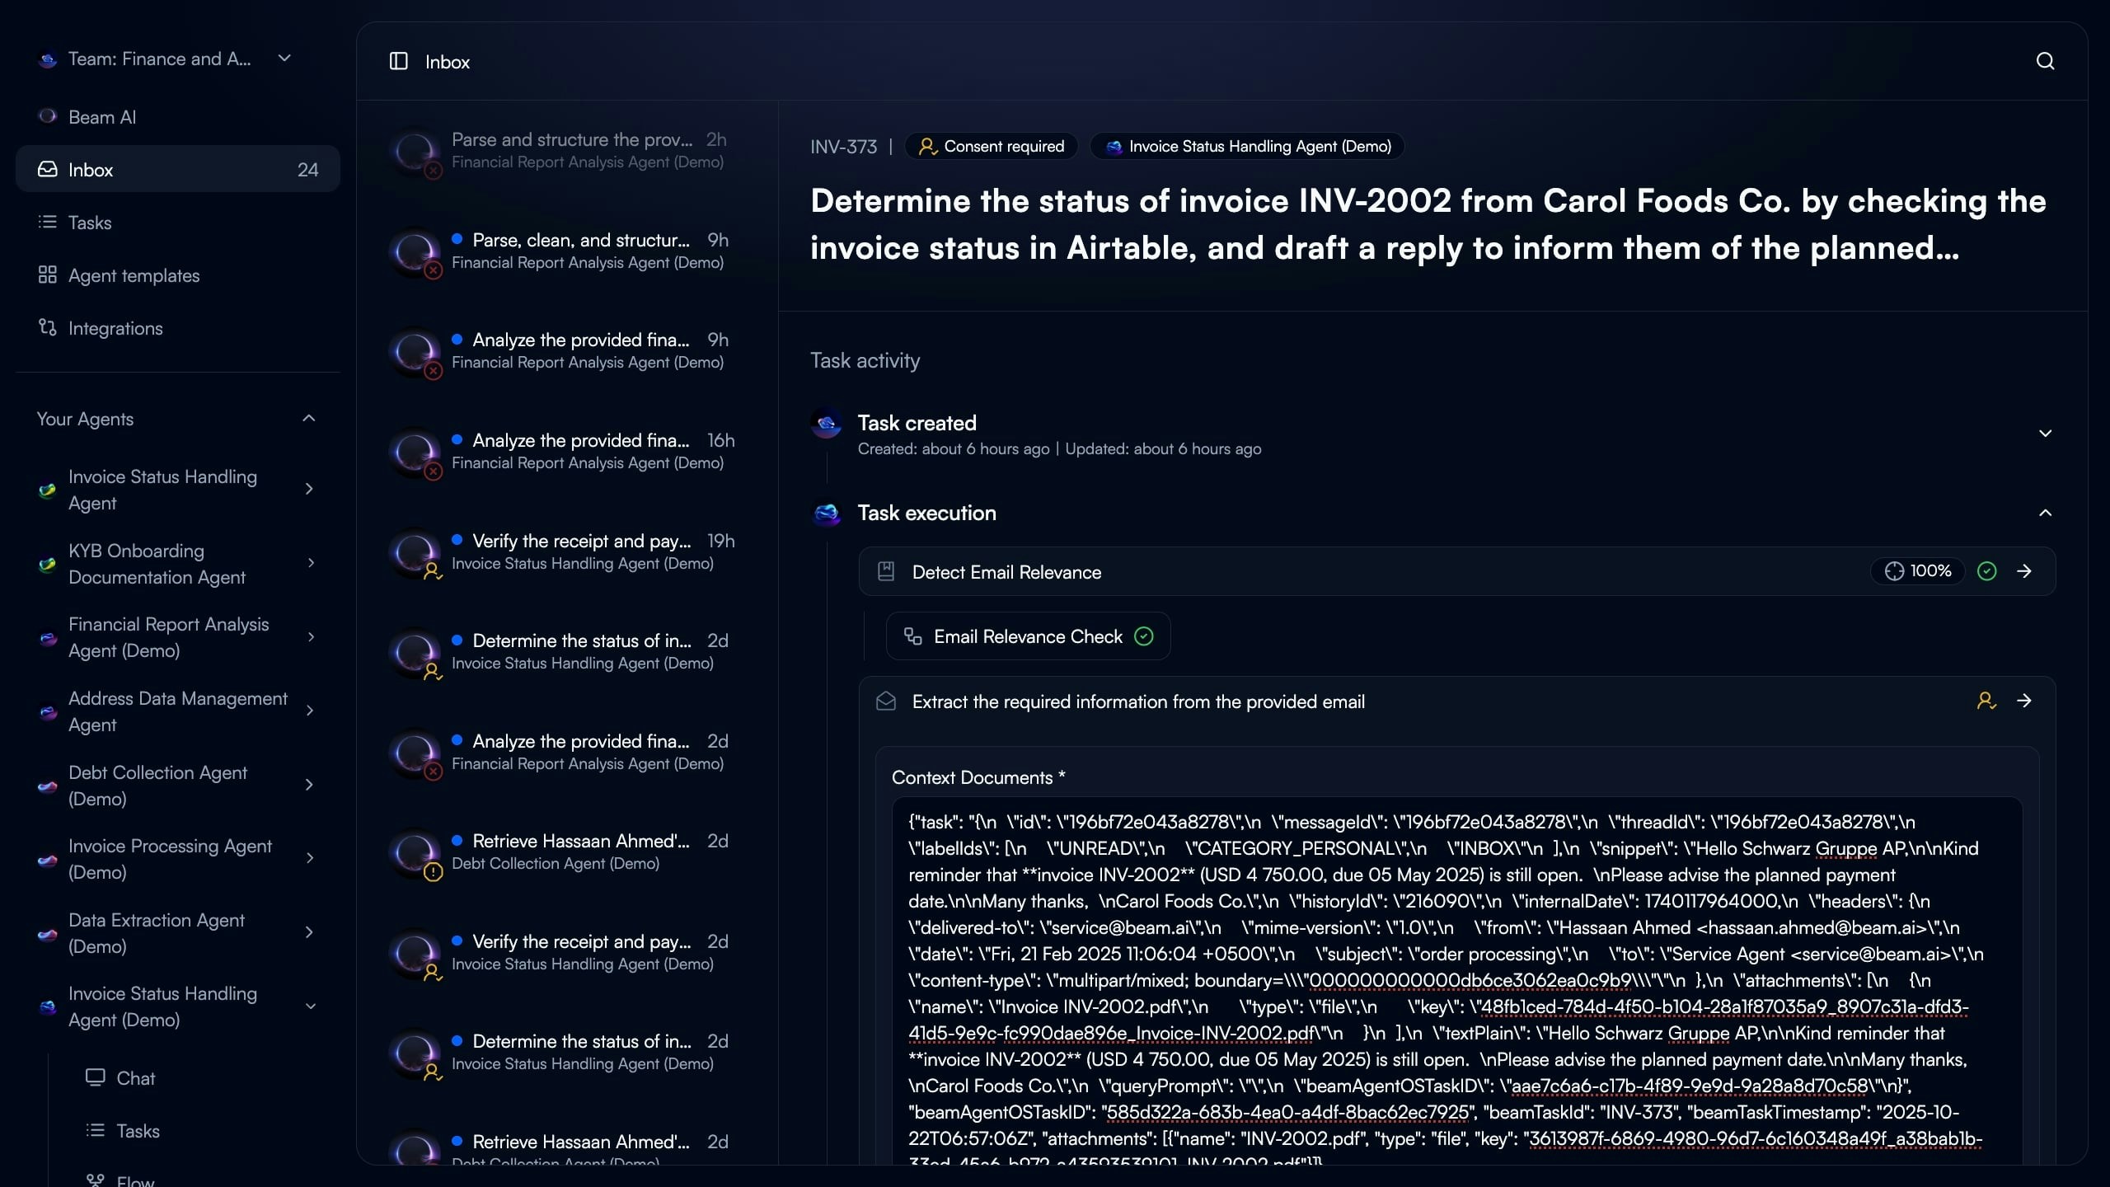Click the 100% confidence badge
Screen dimensions: 2110x1187
click(1917, 571)
